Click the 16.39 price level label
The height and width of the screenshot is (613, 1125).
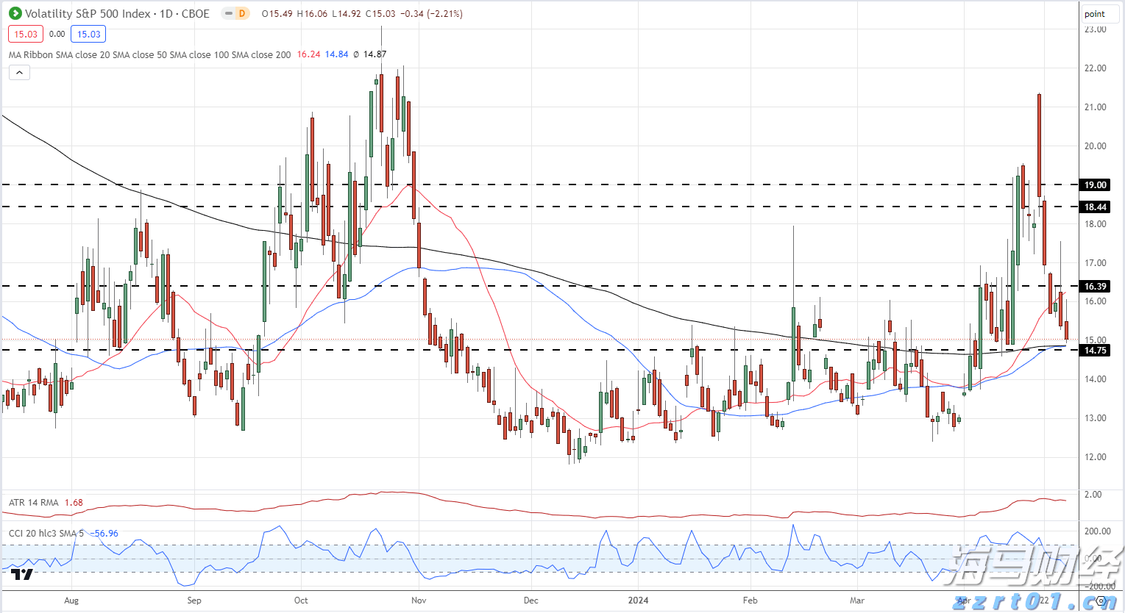pyautogui.click(x=1095, y=287)
